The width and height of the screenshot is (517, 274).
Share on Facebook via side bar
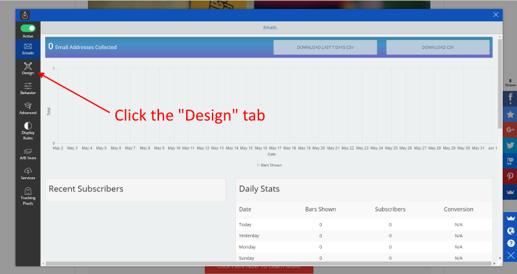510,99
